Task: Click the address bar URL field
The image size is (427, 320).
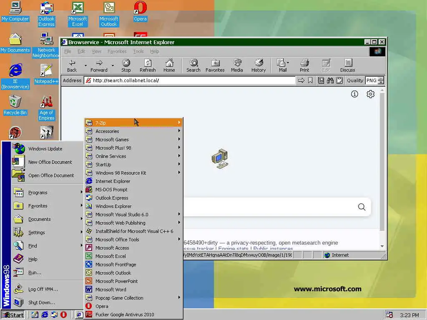Action: [190, 80]
